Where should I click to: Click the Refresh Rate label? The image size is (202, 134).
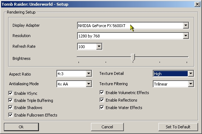[x=24, y=46]
